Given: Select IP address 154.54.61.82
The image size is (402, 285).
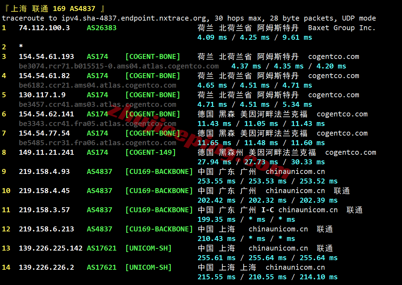Looking at the screenshot, I should pos(44,76).
